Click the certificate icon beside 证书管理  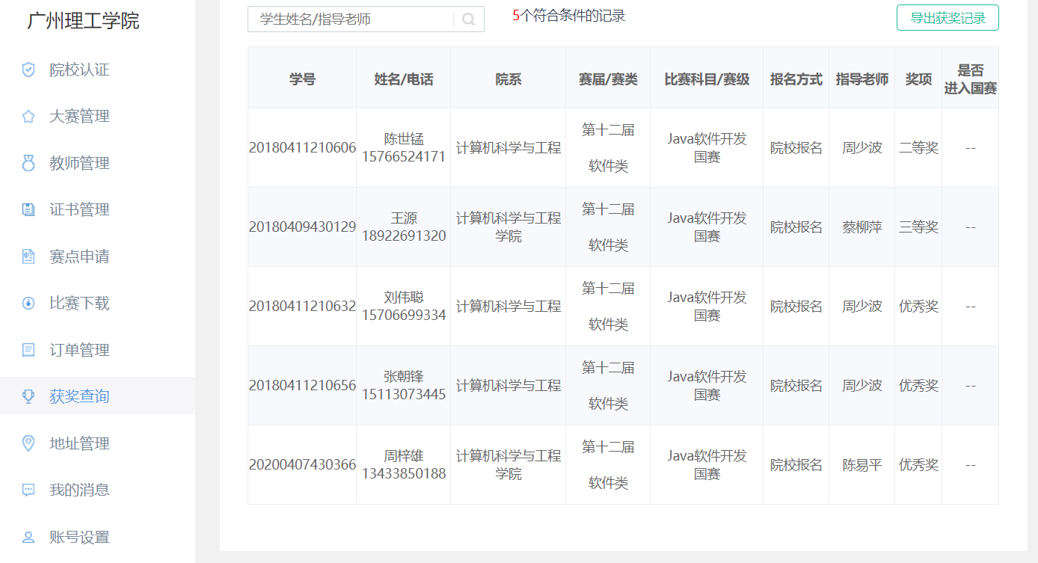[x=28, y=210]
